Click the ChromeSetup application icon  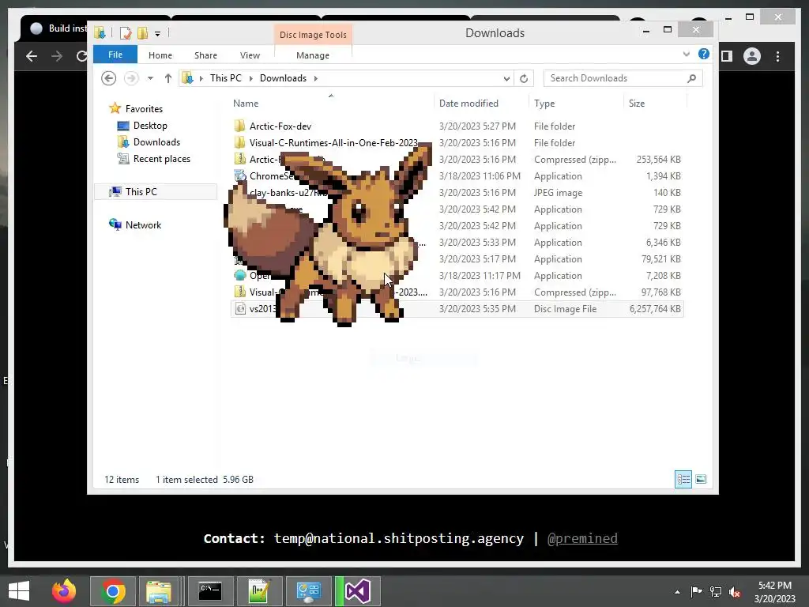coord(240,175)
